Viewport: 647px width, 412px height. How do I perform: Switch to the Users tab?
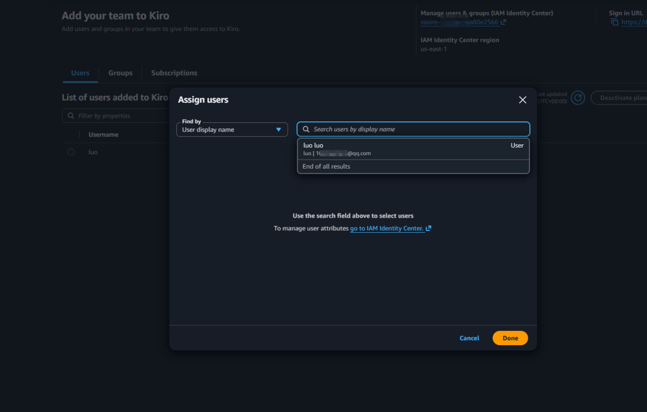pyautogui.click(x=80, y=73)
